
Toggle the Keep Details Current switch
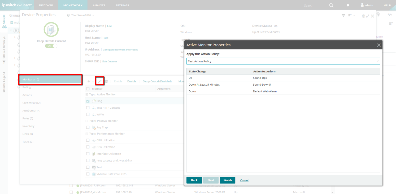click(51, 46)
